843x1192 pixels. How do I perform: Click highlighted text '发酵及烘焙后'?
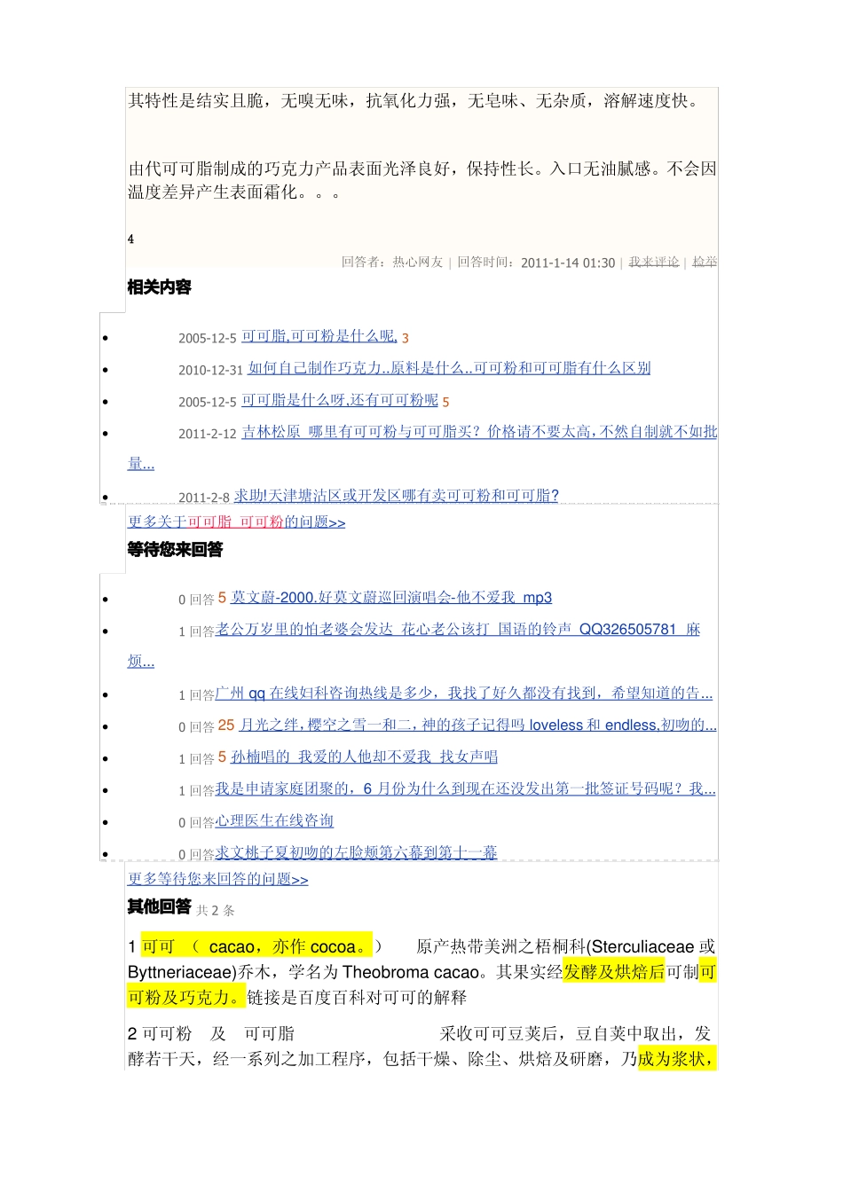(x=614, y=972)
